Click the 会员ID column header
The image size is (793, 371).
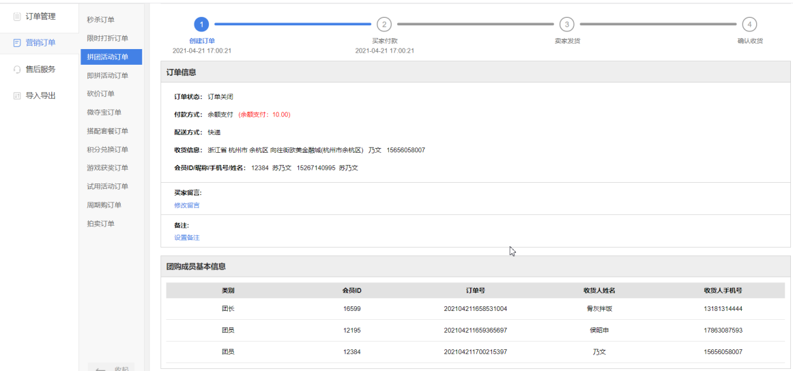(351, 291)
